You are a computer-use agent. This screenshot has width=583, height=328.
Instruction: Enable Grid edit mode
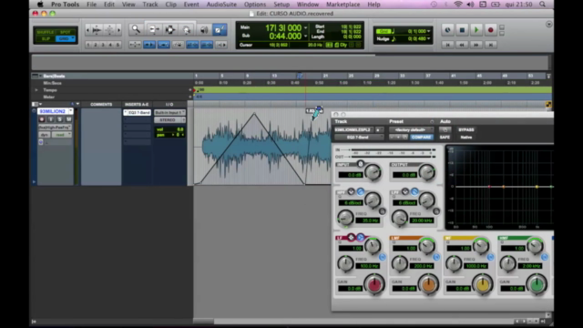click(x=66, y=38)
